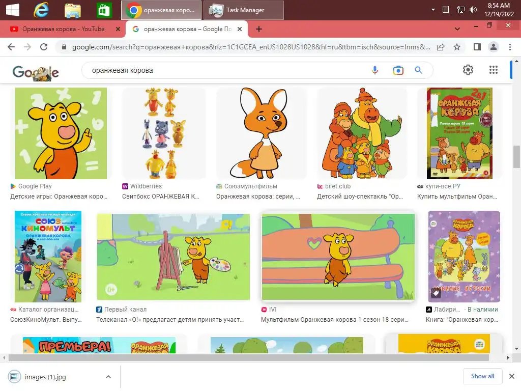The width and height of the screenshot is (521, 391).
Task: Open File Explorer from taskbar
Action: pos(72,10)
